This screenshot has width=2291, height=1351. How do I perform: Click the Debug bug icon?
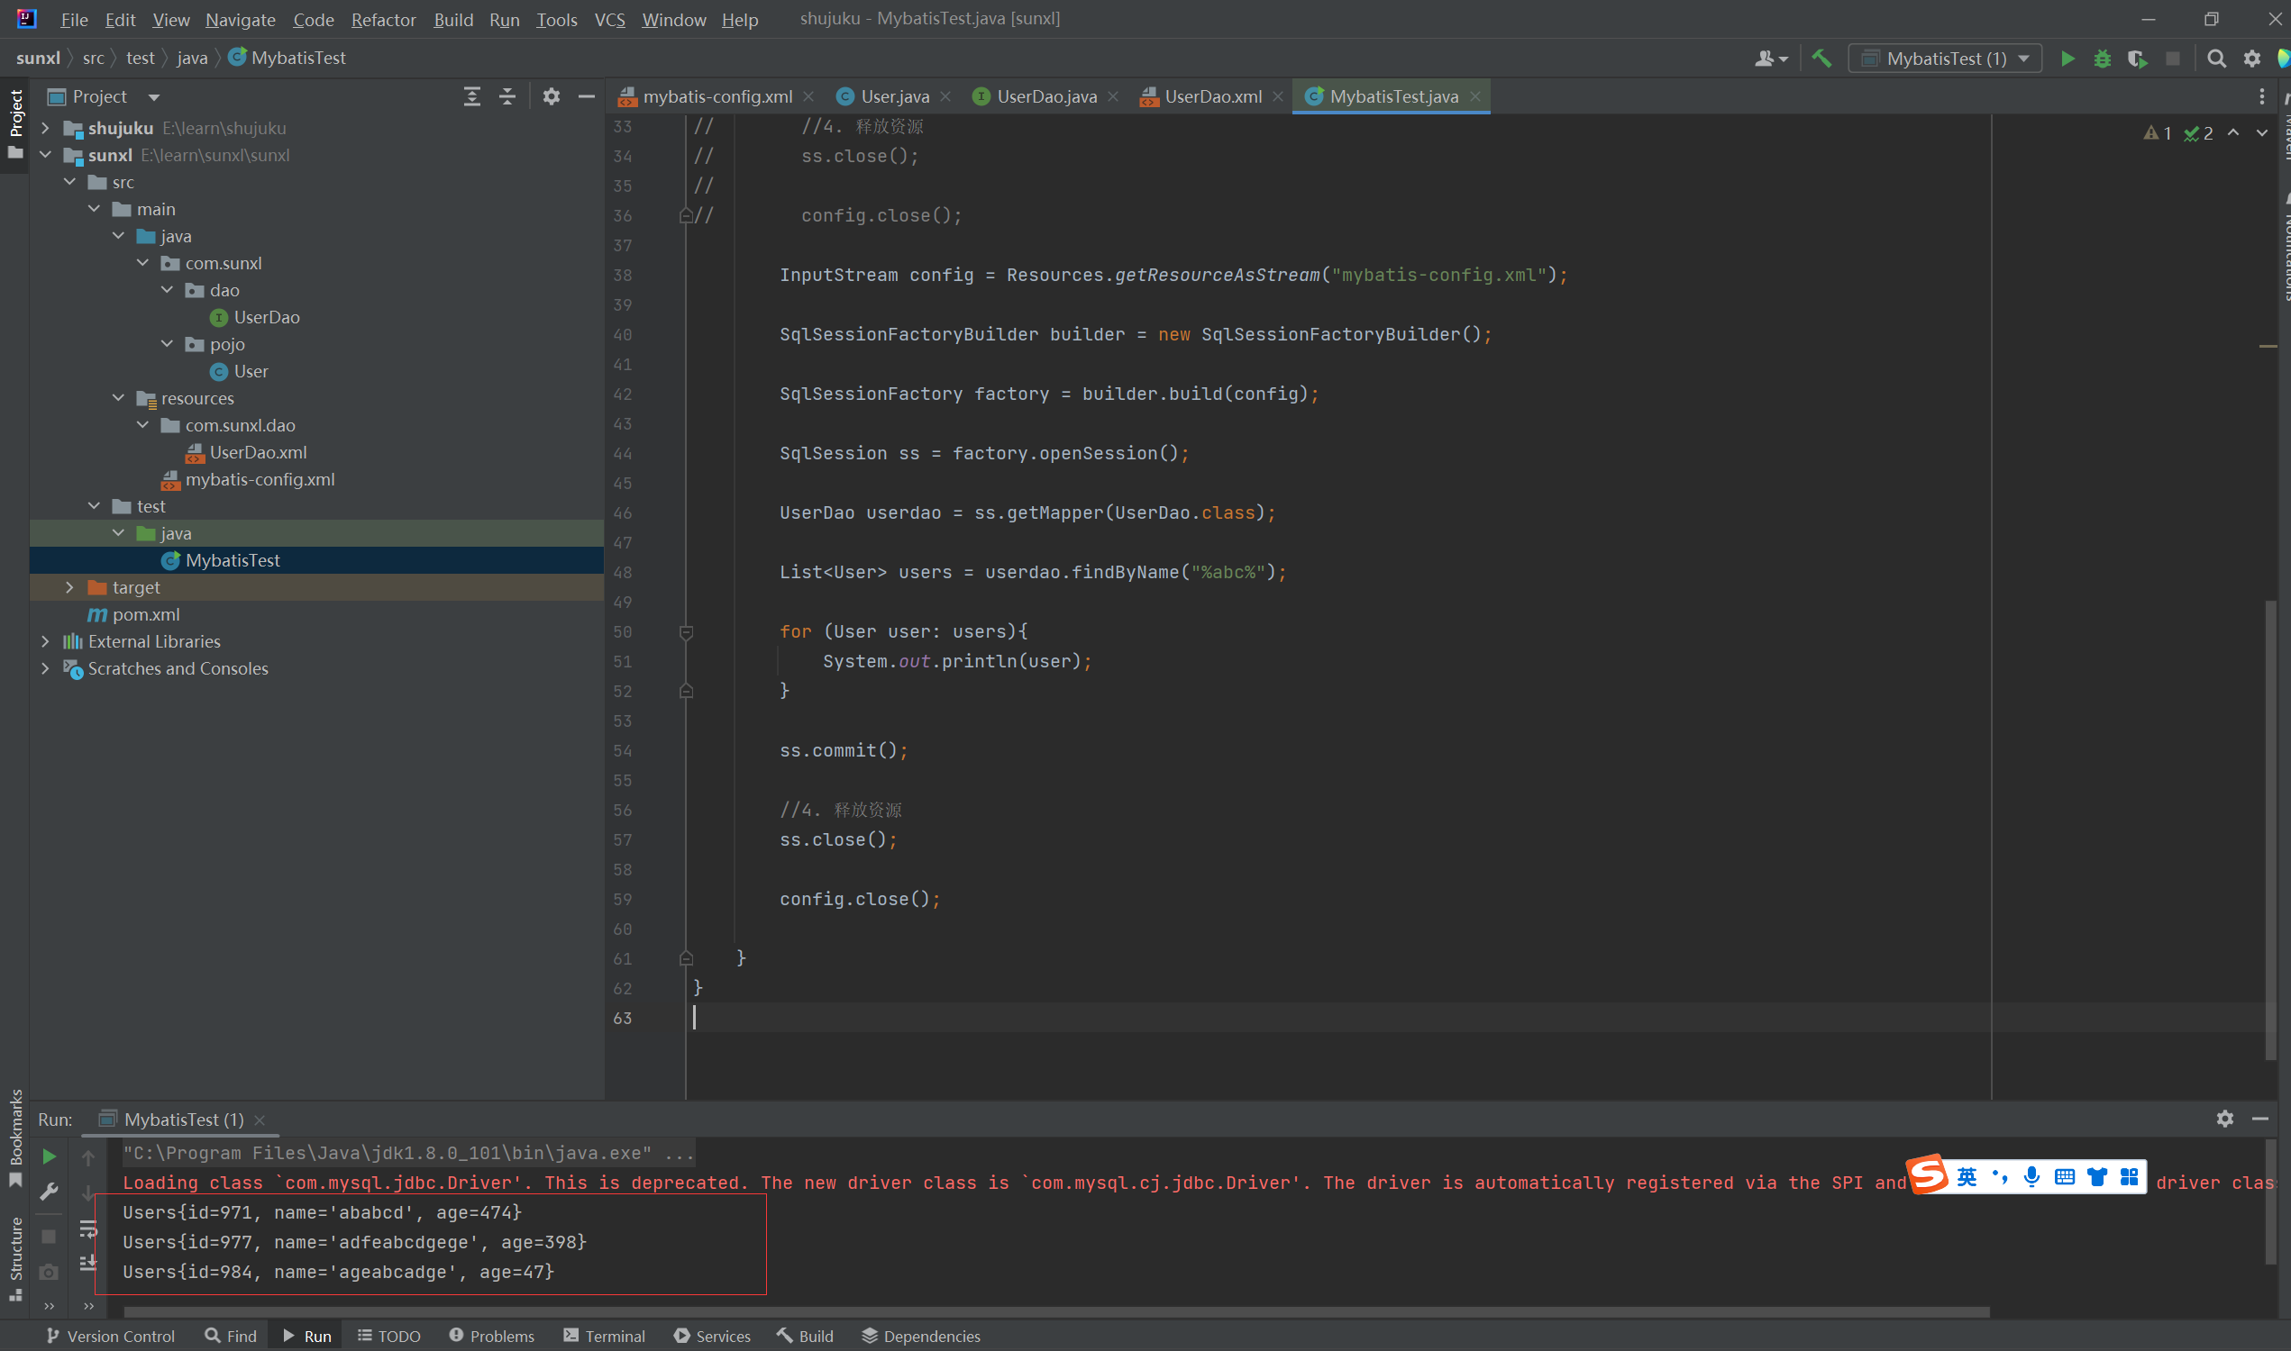pyautogui.click(x=2102, y=59)
